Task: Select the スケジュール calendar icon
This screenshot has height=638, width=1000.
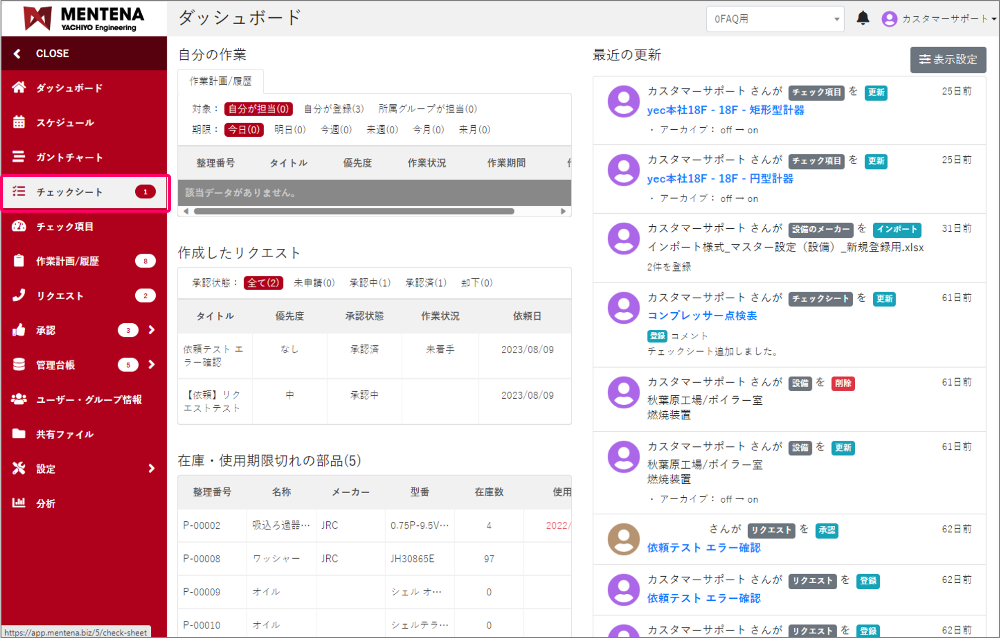Action: point(19,122)
